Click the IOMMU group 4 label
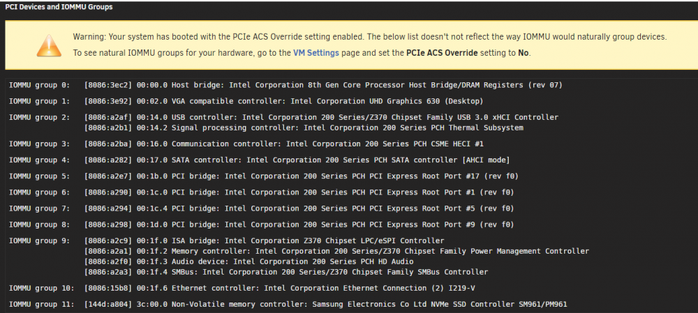 coord(40,160)
